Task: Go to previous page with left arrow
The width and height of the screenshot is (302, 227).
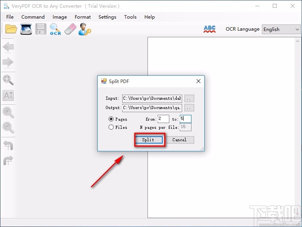Action: tap(8, 47)
